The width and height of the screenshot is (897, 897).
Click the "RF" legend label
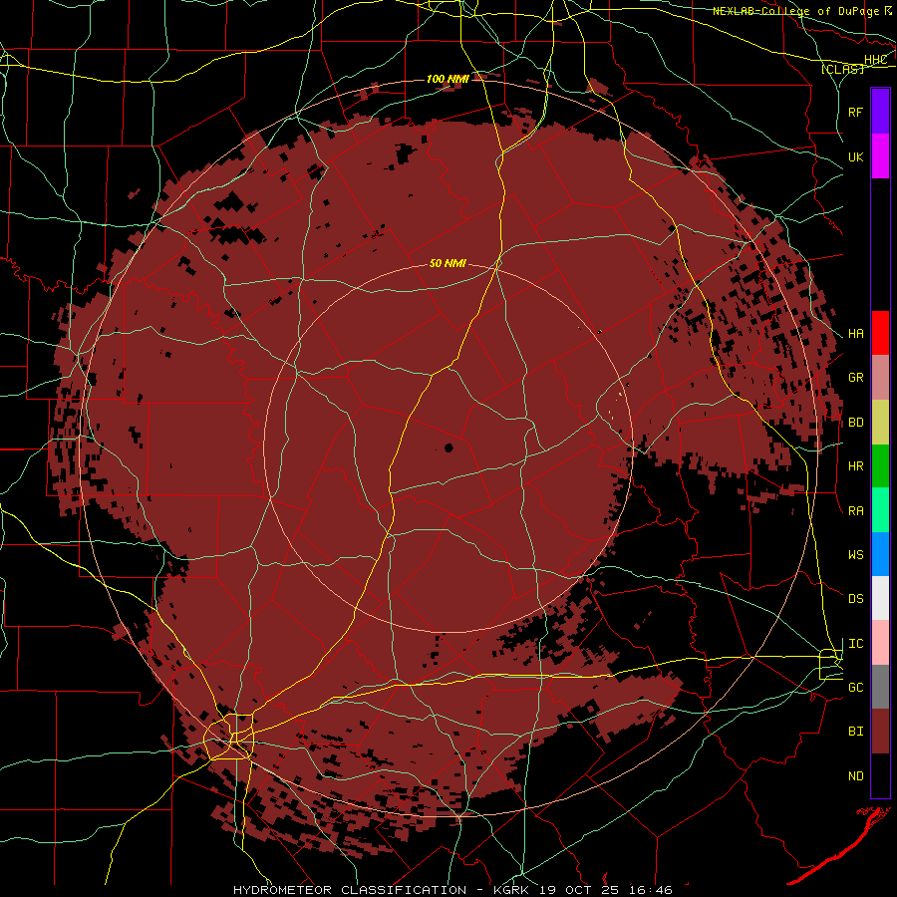click(855, 112)
